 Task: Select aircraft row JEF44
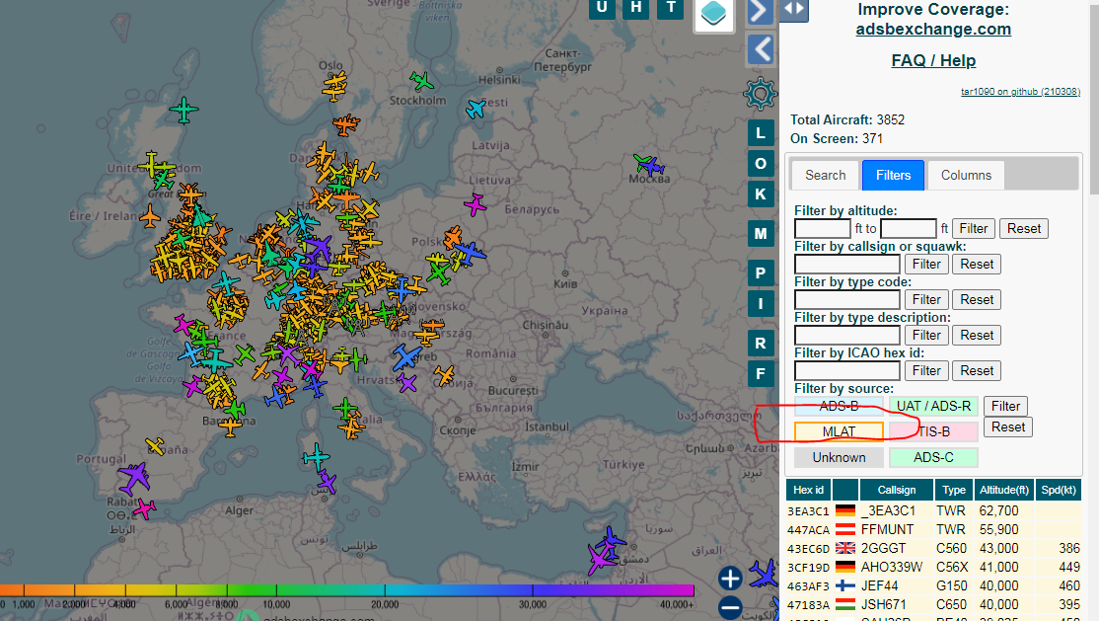tap(933, 585)
